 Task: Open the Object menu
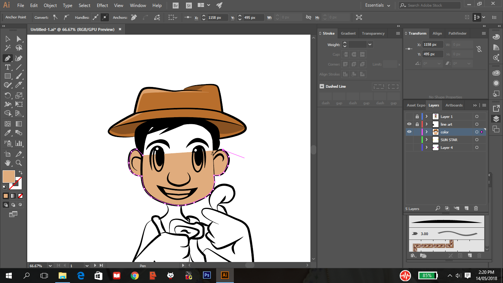[50, 6]
